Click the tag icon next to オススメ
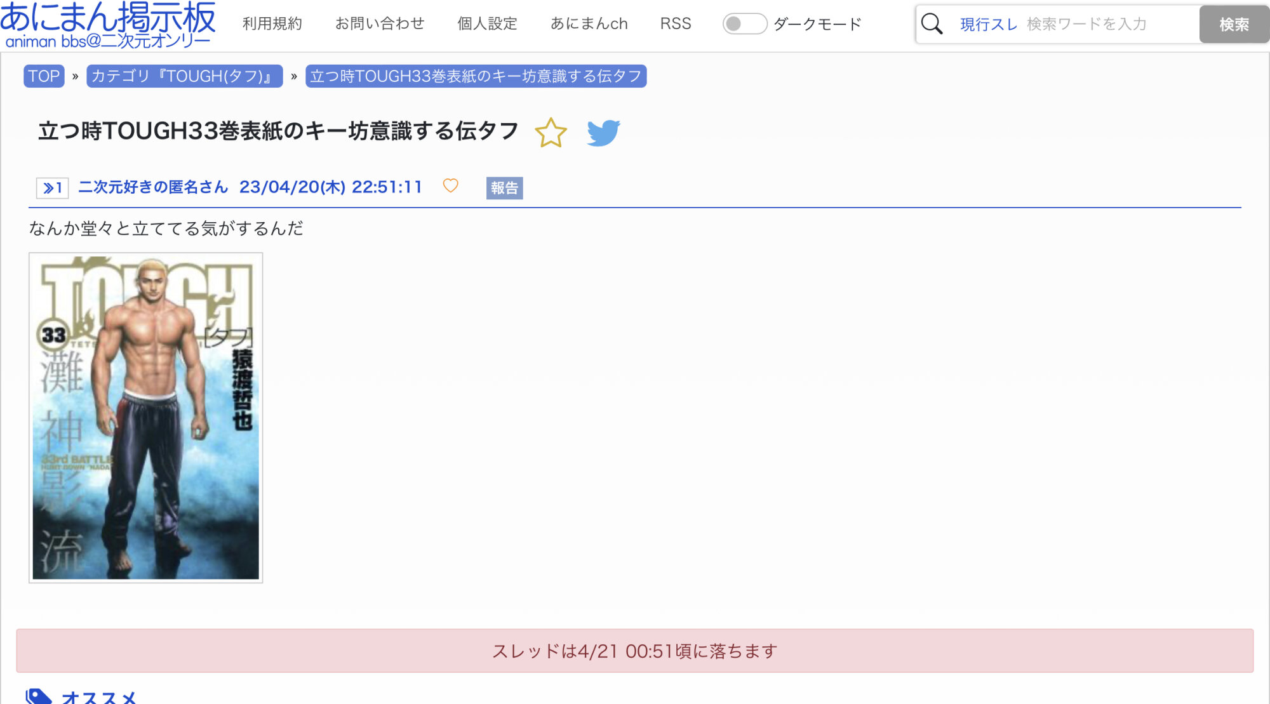The height and width of the screenshot is (704, 1270). (38, 696)
